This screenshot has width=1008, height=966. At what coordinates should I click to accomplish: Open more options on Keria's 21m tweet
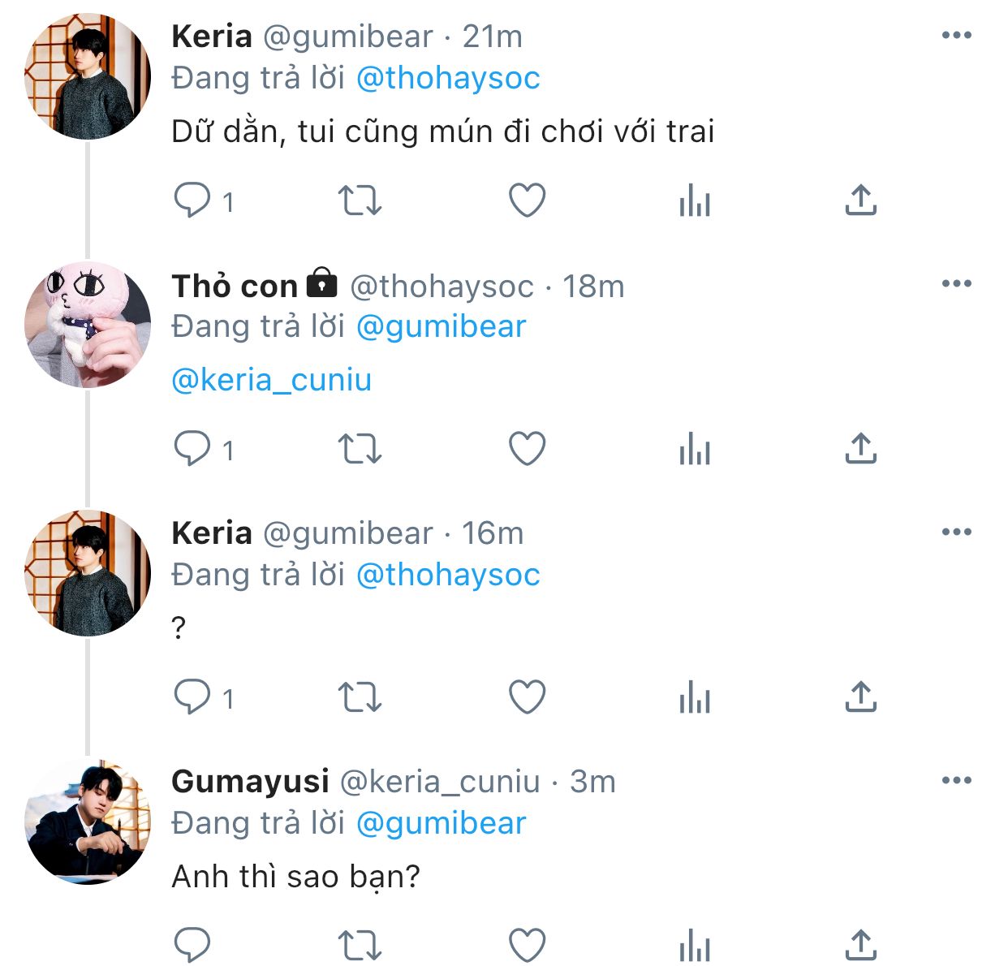(x=957, y=35)
